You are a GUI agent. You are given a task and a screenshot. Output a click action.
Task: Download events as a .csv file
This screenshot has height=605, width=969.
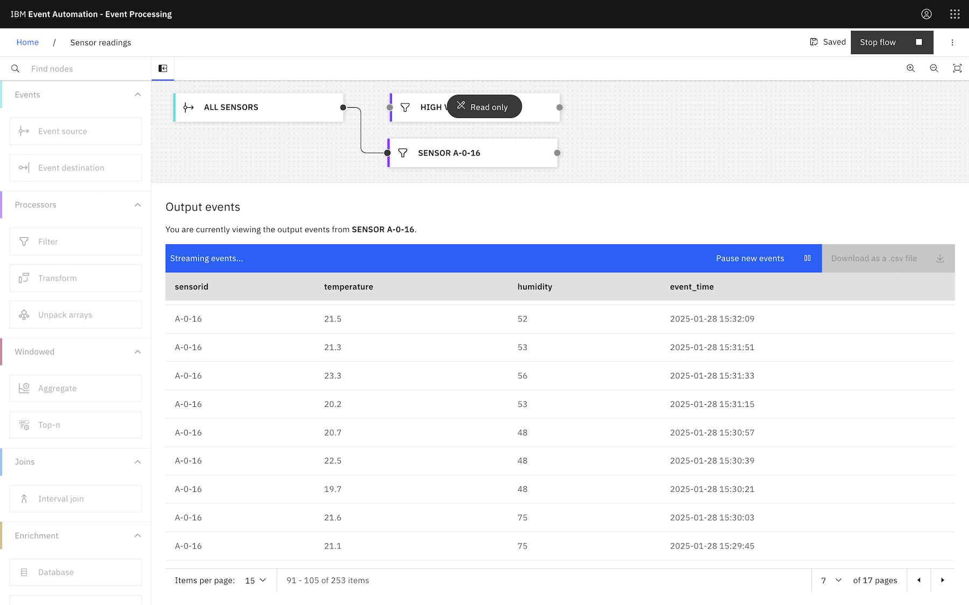tap(887, 258)
